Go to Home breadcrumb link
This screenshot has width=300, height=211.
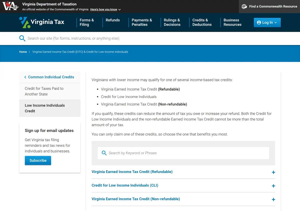[x=23, y=52]
